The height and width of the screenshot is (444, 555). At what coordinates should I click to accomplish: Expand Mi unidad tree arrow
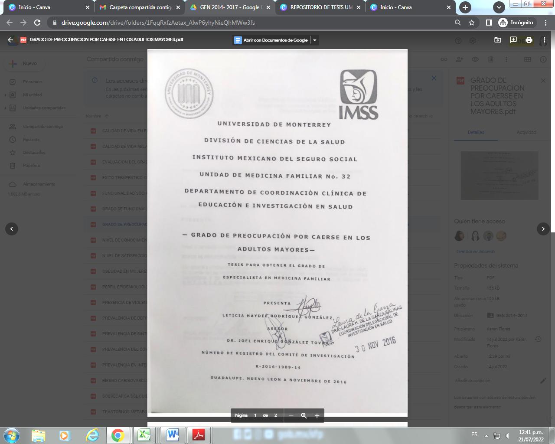[x=5, y=95]
